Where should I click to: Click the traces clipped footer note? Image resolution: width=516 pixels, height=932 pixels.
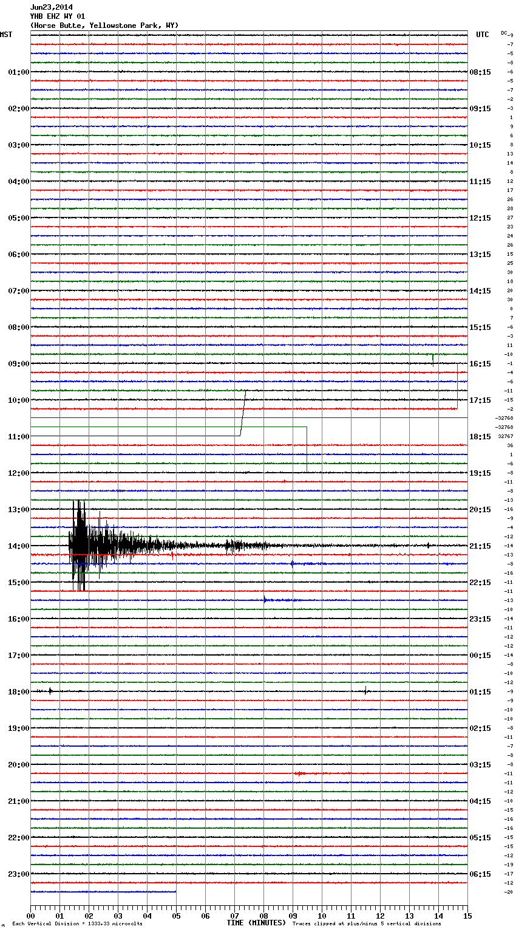[367, 923]
